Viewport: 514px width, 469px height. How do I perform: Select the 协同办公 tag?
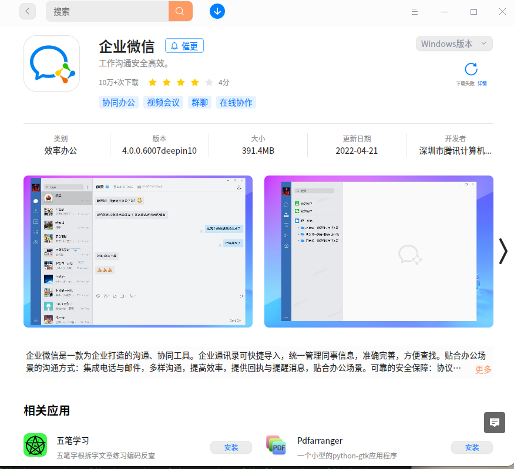[x=119, y=103]
